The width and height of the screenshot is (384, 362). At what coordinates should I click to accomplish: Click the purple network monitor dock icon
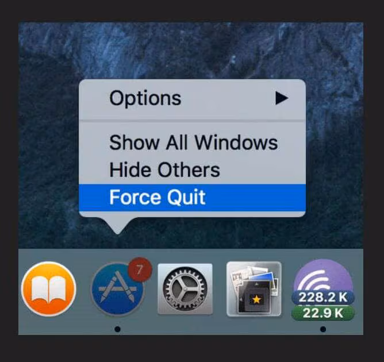pyautogui.click(x=322, y=290)
